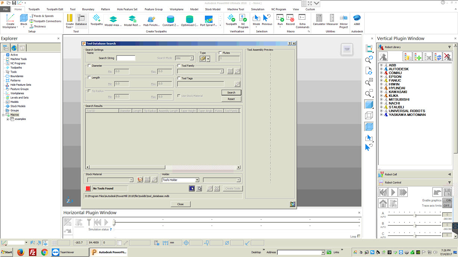Collapse the Robot Control panel
This screenshot has height=257, width=458.
tap(449, 183)
